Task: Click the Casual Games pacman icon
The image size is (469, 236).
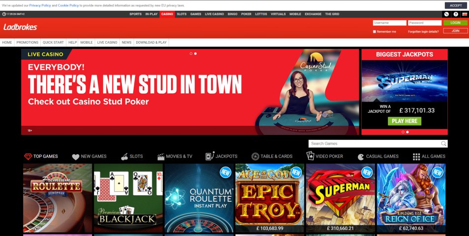Action: [361, 157]
